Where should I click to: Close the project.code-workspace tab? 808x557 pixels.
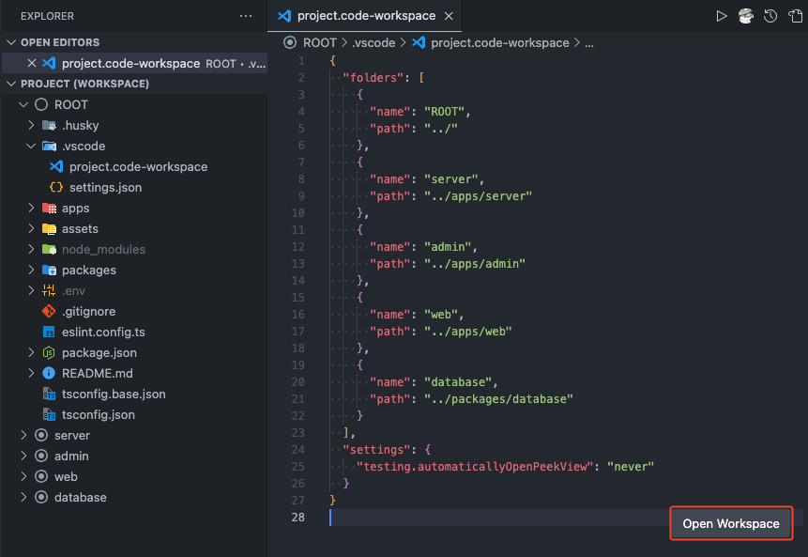click(x=449, y=16)
